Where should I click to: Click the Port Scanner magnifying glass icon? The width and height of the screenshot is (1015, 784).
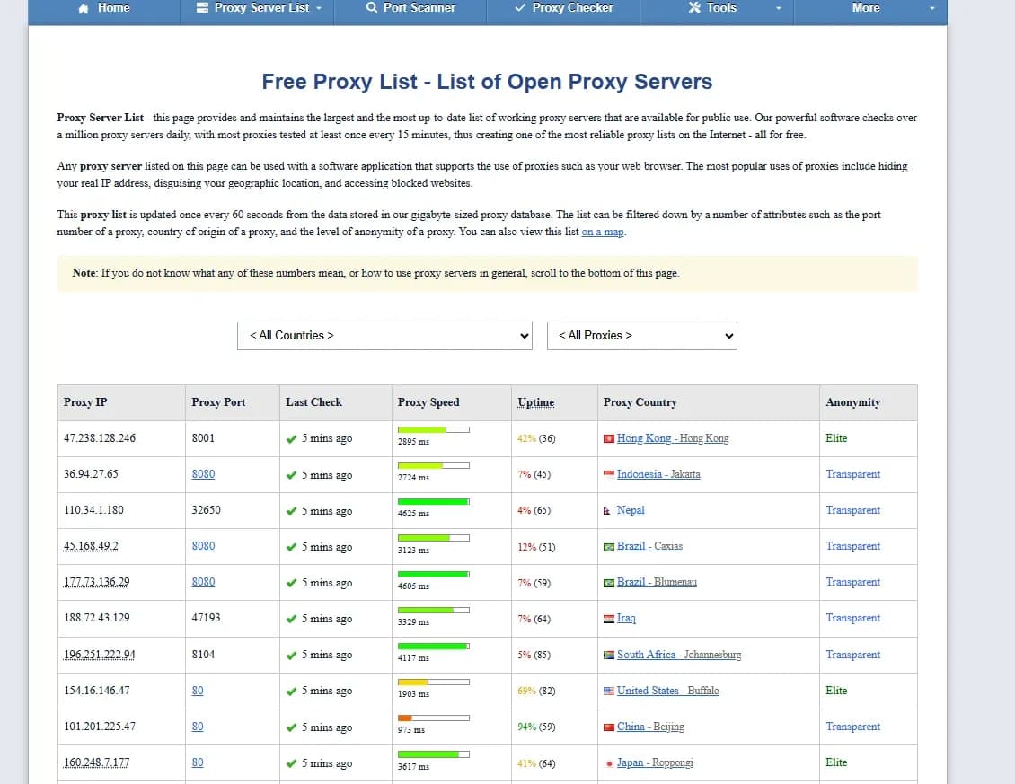click(369, 8)
